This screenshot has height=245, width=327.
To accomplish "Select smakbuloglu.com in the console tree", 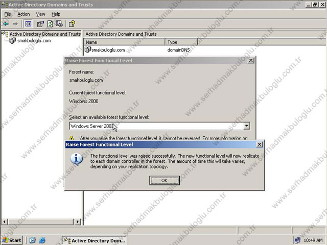I will (34, 41).
